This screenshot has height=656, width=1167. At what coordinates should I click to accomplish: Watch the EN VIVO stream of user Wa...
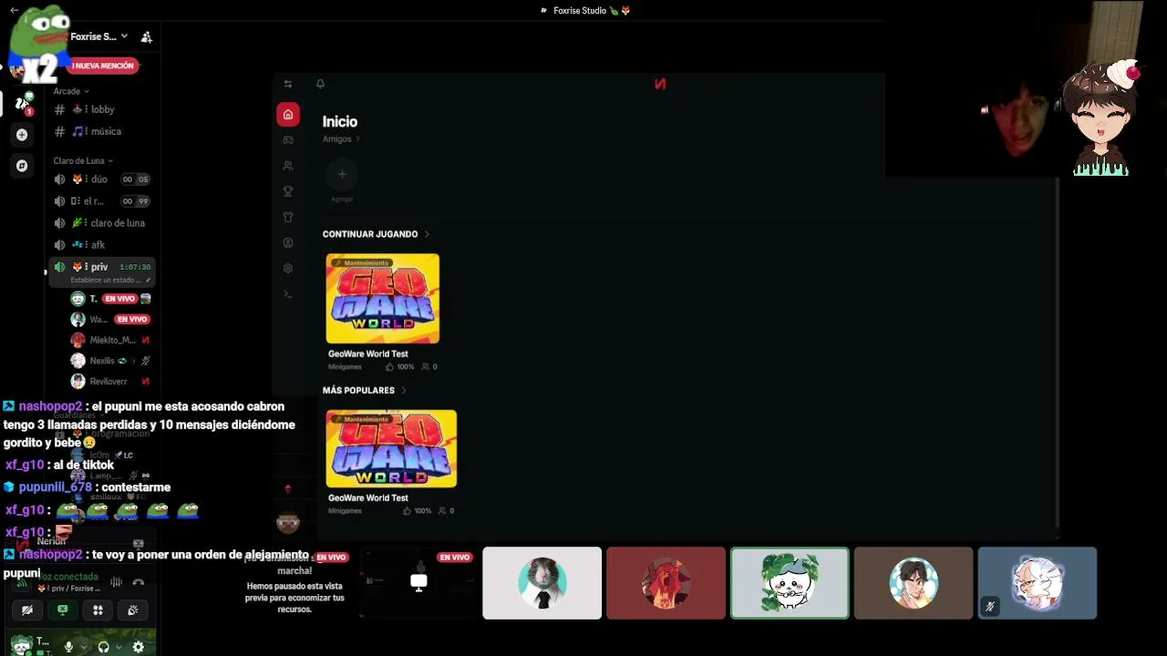[132, 319]
